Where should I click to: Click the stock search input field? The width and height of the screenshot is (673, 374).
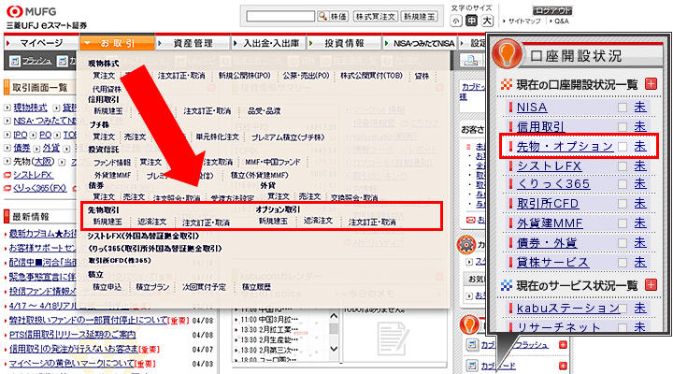(x=280, y=16)
